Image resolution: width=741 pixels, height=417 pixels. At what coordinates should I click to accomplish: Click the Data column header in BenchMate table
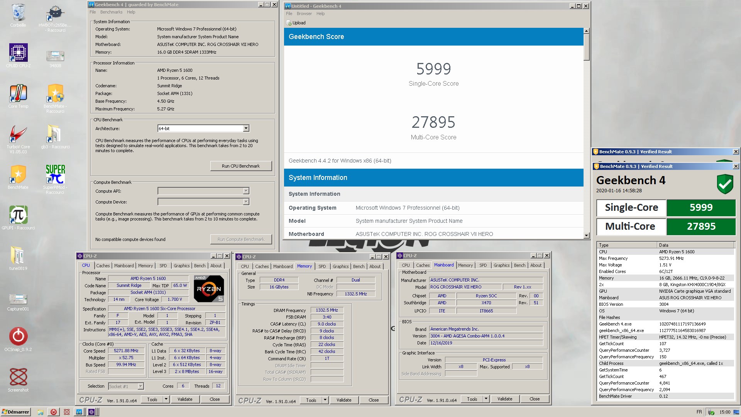[x=695, y=245]
